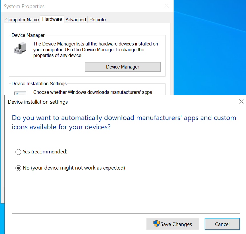Open the Hardware tab

(x=52, y=19)
